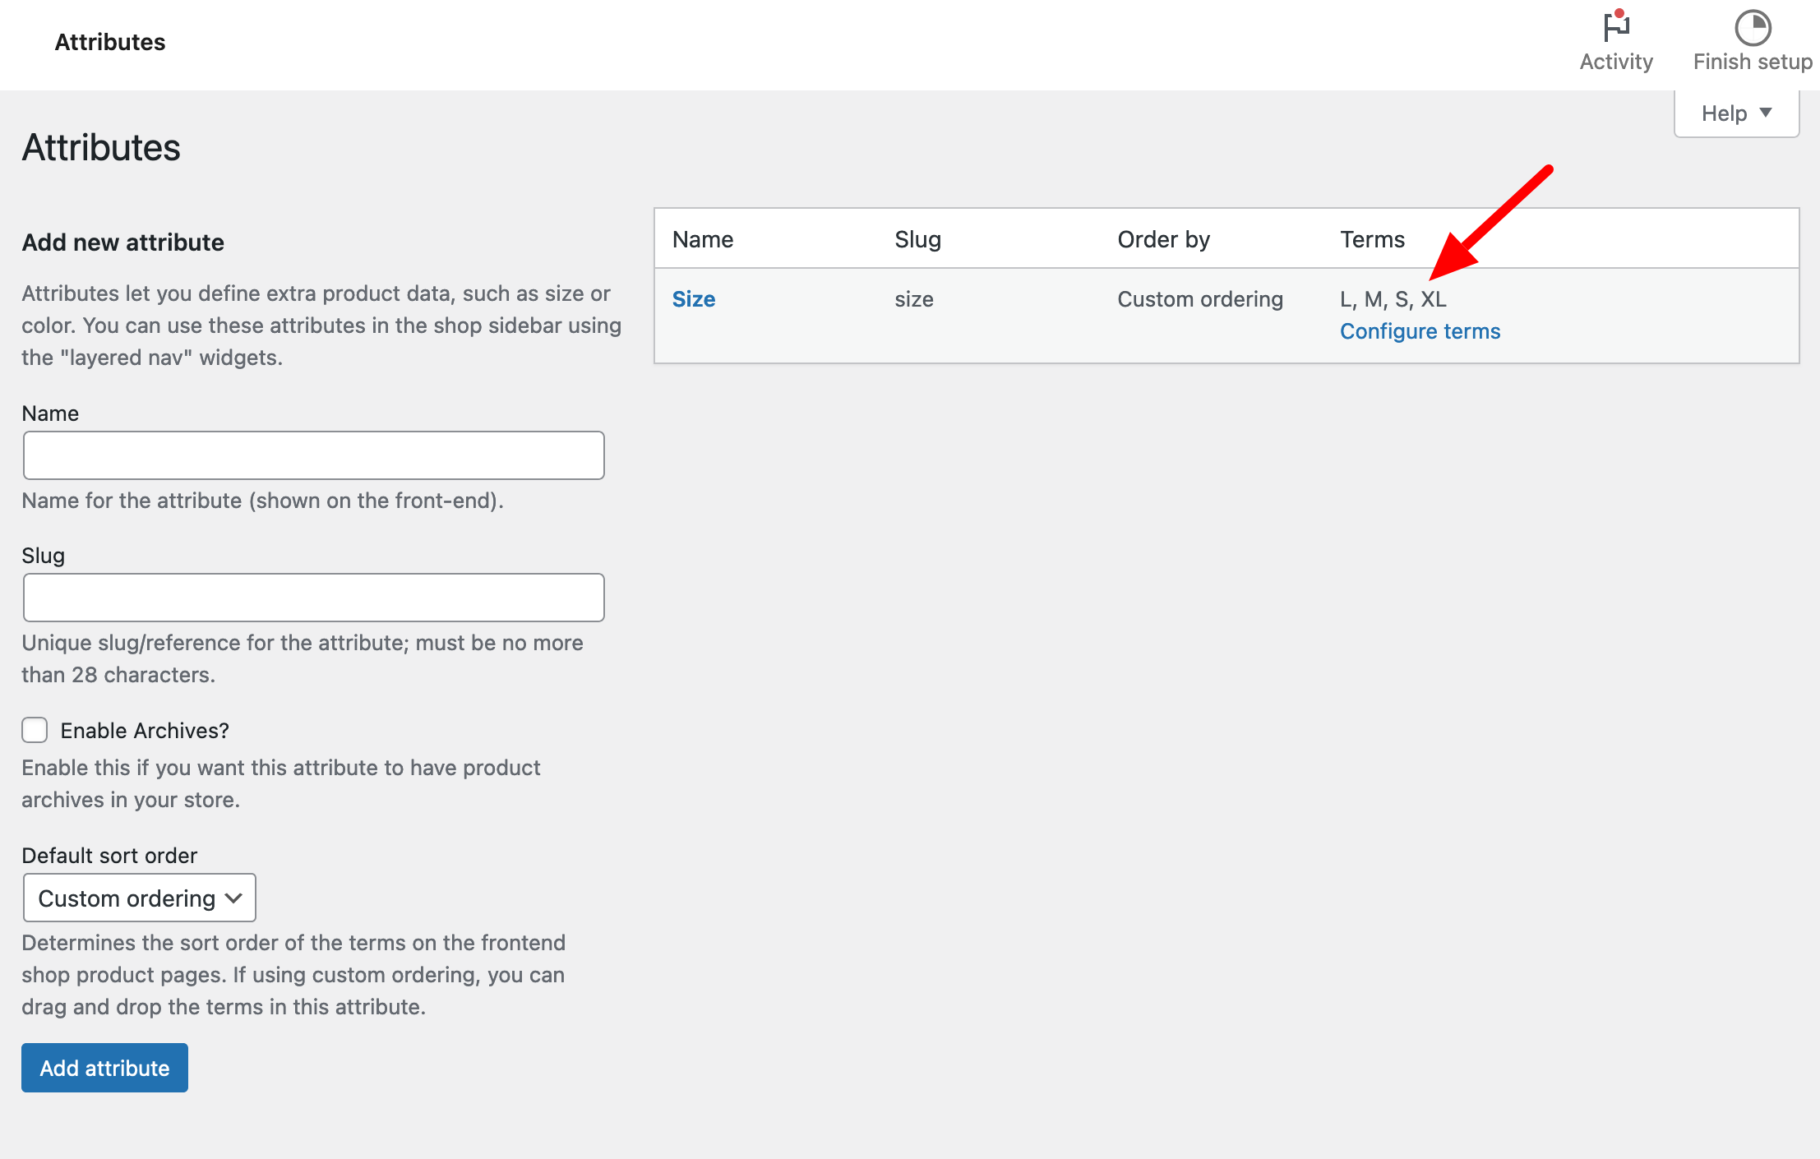Image resolution: width=1820 pixels, height=1159 pixels.
Task: Open the Size attribute for editing
Action: pyautogui.click(x=693, y=298)
